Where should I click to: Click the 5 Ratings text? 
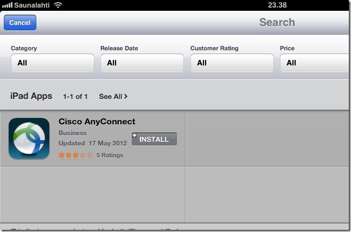pos(110,155)
